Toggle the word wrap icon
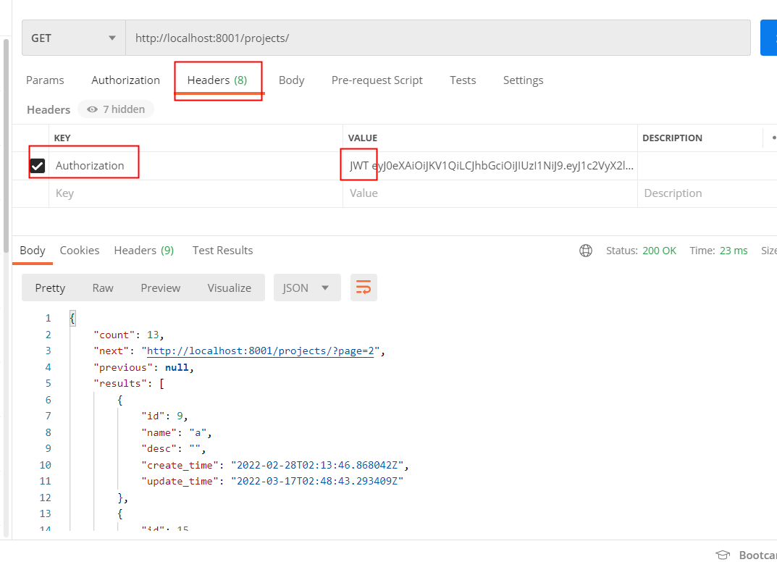This screenshot has width=777, height=562. point(364,288)
